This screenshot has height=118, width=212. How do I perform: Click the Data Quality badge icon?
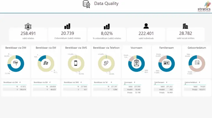click(x=86, y=4)
